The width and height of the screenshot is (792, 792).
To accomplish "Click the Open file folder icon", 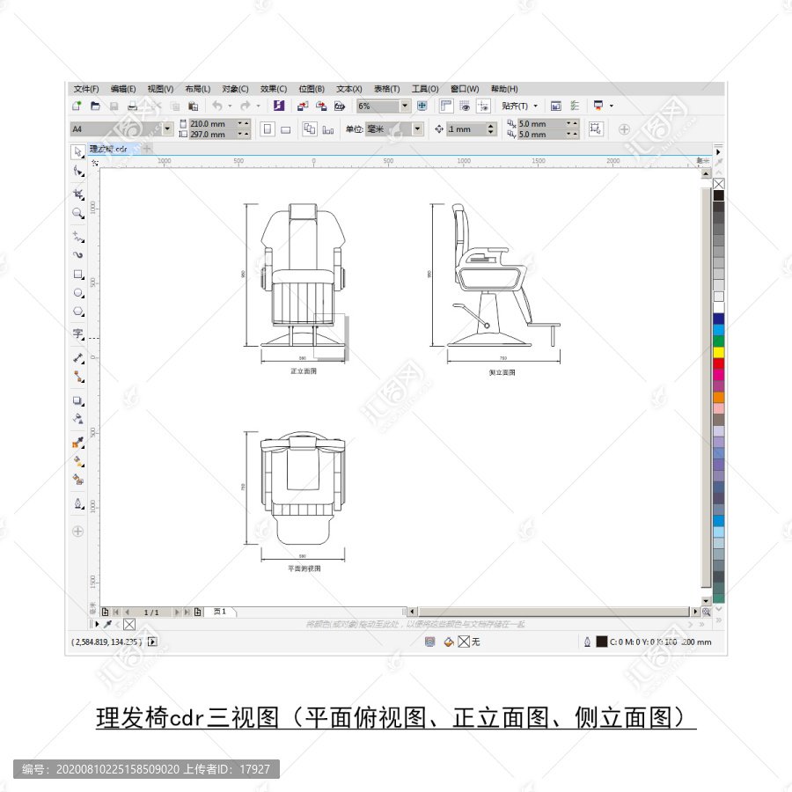I will pos(95,106).
